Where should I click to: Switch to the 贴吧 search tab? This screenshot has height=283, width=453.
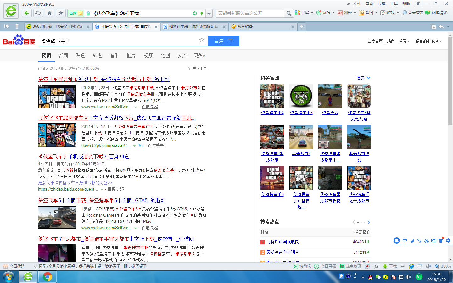tap(80, 55)
